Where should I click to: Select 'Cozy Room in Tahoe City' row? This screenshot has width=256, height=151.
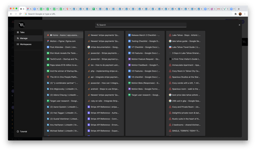(186, 71)
